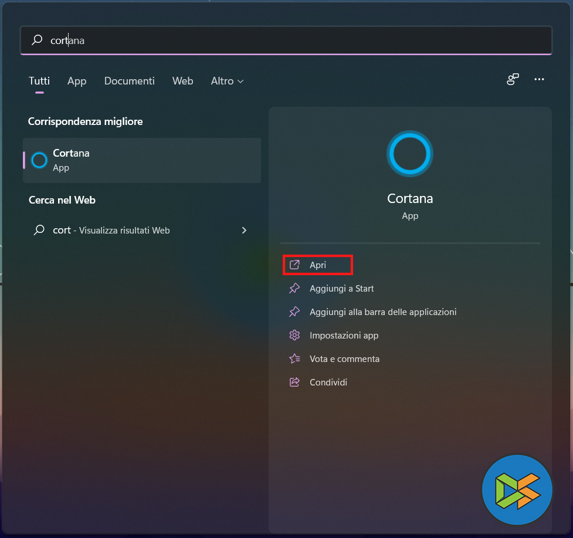Click star icon beside Vota e commenta
The width and height of the screenshot is (573, 538).
coord(294,358)
